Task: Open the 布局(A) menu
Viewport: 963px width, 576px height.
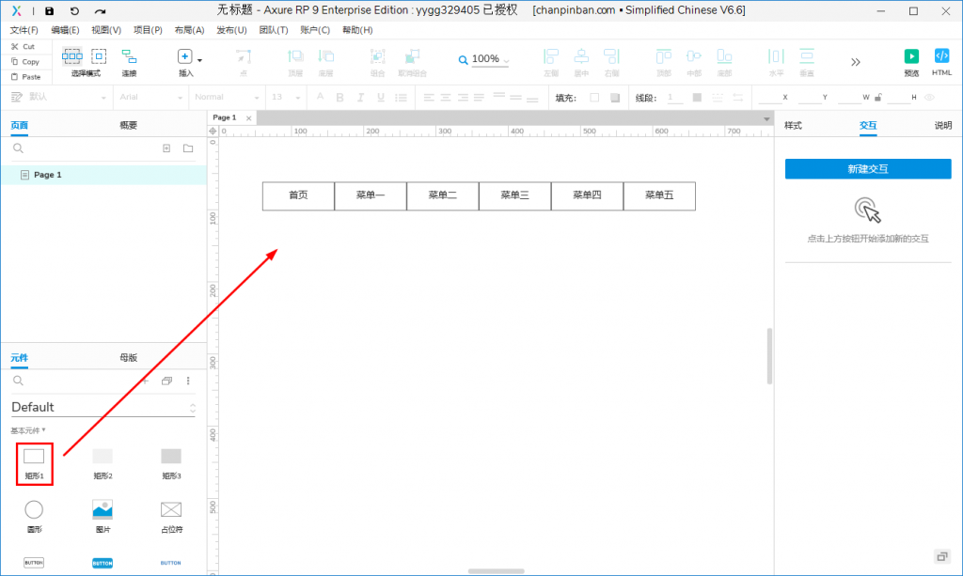Action: [189, 30]
